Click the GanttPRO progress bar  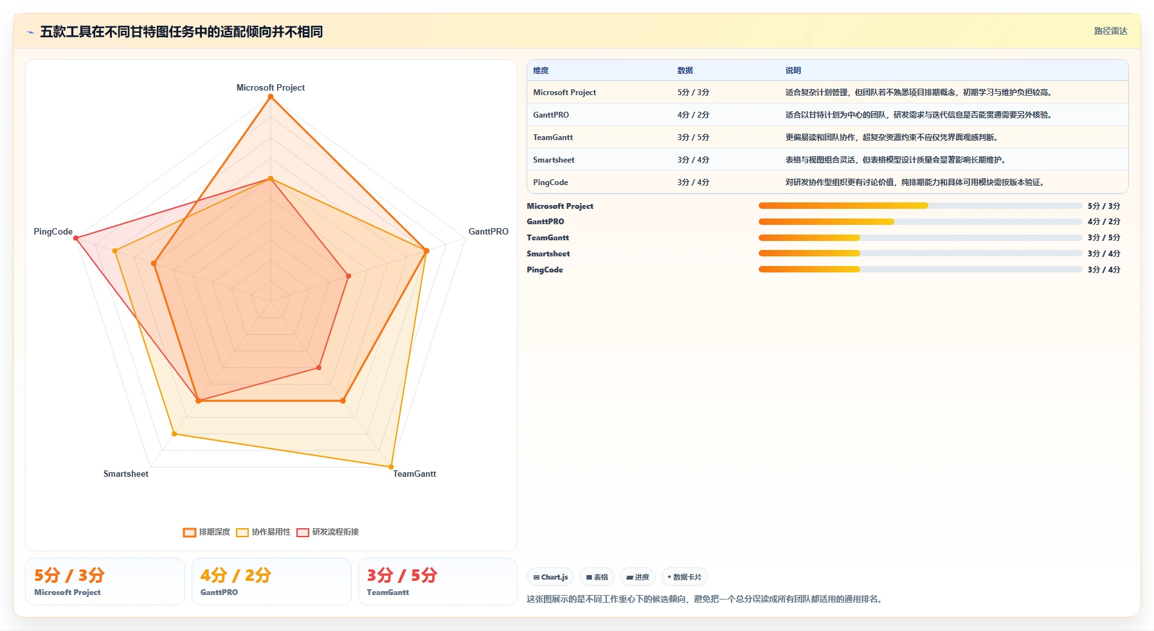pyautogui.click(x=921, y=222)
